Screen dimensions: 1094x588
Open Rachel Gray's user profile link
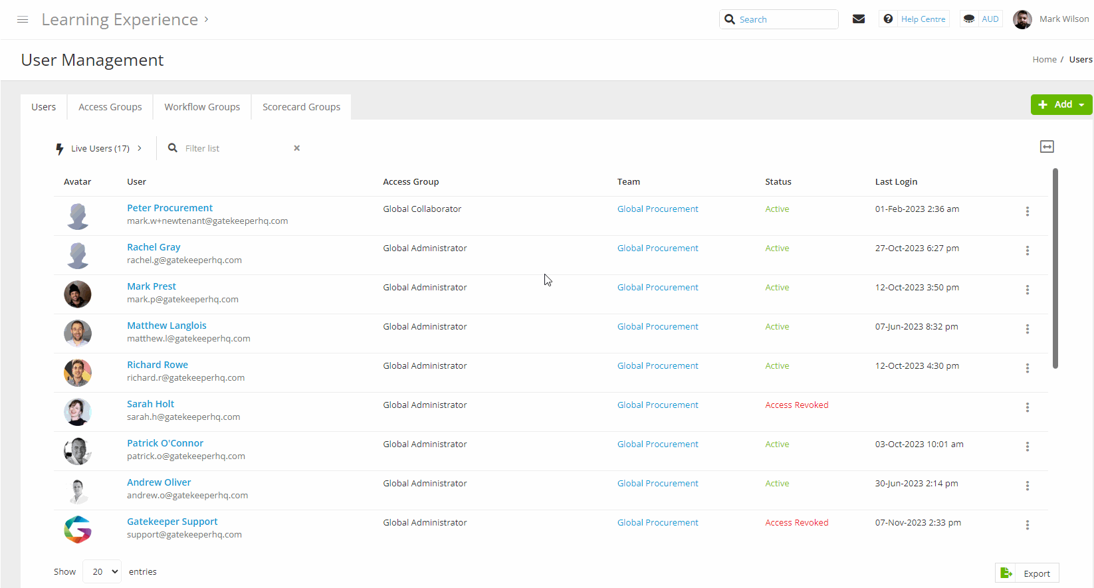tap(154, 247)
